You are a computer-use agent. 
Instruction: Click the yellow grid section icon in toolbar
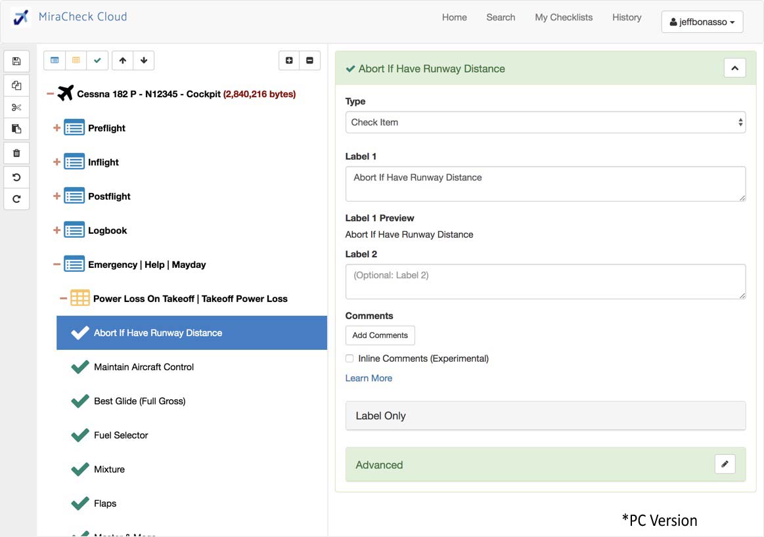pyautogui.click(x=76, y=60)
